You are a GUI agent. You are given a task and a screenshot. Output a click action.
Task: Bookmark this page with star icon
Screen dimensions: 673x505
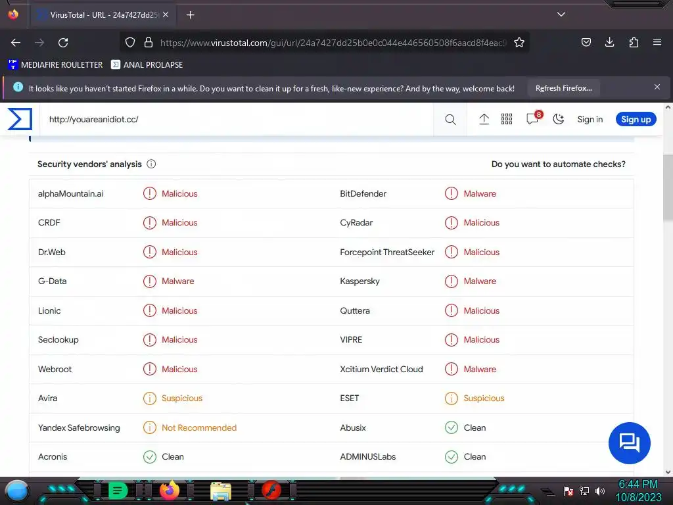(x=519, y=42)
